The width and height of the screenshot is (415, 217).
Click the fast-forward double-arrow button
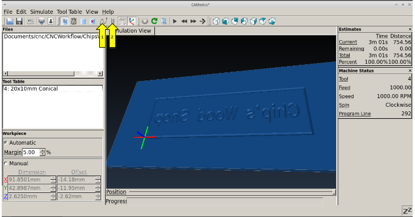click(193, 21)
